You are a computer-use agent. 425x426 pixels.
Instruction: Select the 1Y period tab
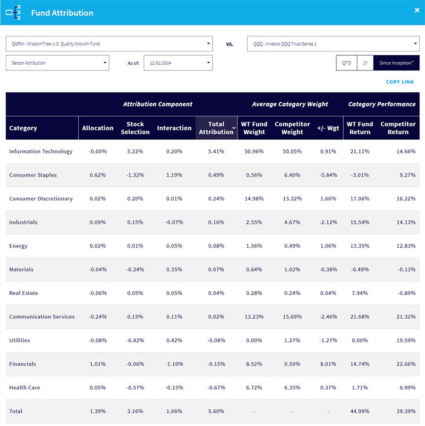pos(365,63)
